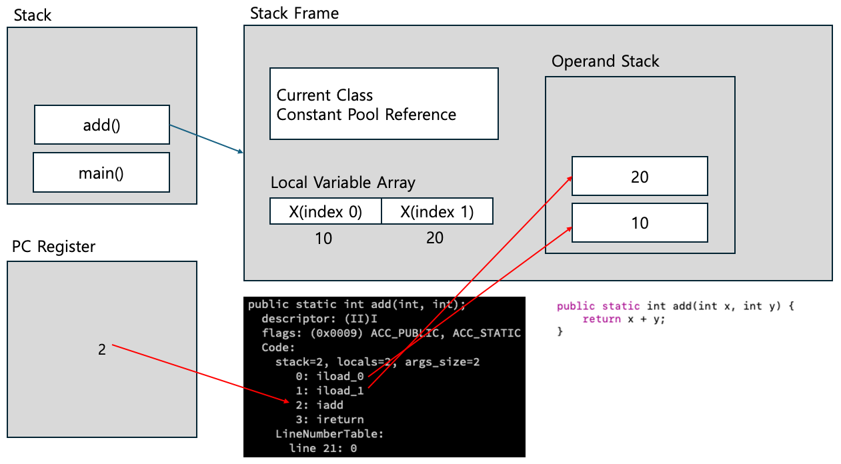Click the X(index 0) local variable cell
The height and width of the screenshot is (464, 841).
point(325,211)
